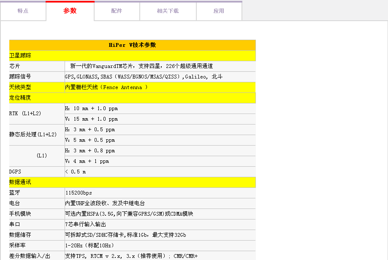This screenshot has height=260, width=388.
Task: Switch to the 特点 tab
Action: tap(23, 11)
